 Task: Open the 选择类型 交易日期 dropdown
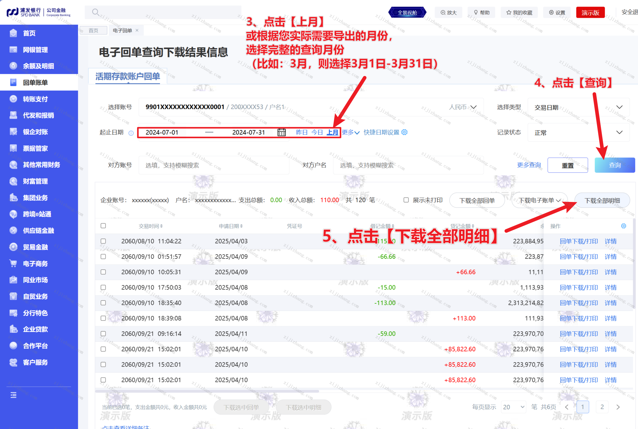[578, 107]
